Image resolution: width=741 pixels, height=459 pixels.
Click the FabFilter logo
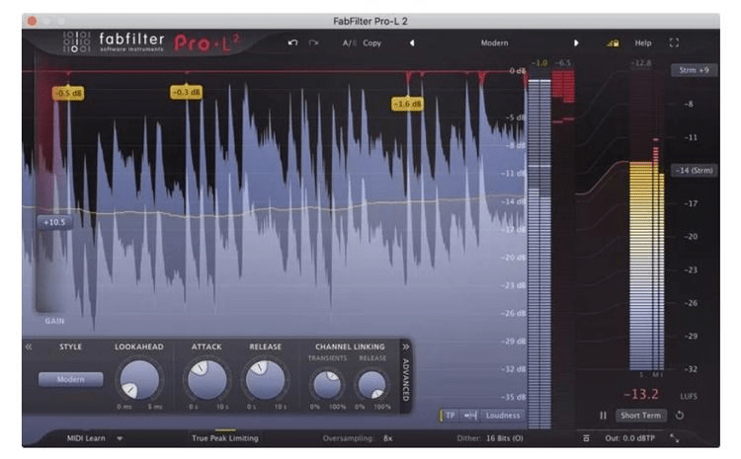[x=114, y=42]
